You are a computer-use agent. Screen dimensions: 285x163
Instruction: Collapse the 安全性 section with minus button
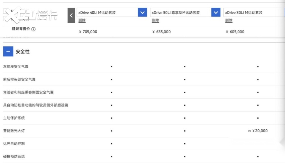8,51
